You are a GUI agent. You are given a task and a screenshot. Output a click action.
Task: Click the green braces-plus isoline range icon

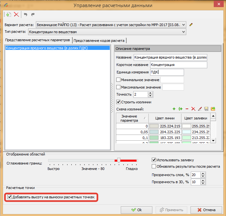180,109
